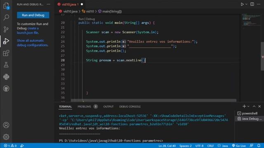Open the Accounts menu icon

coord(6,125)
